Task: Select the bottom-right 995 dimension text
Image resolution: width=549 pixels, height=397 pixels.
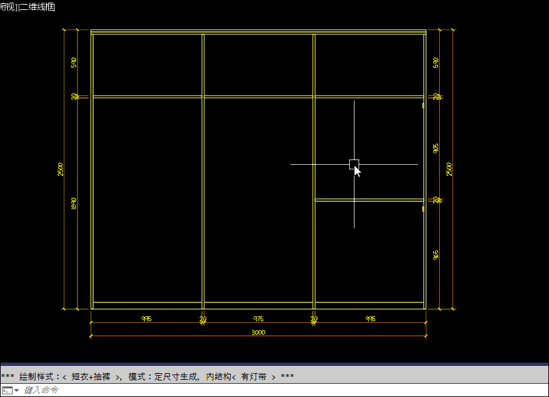Action: [370, 319]
